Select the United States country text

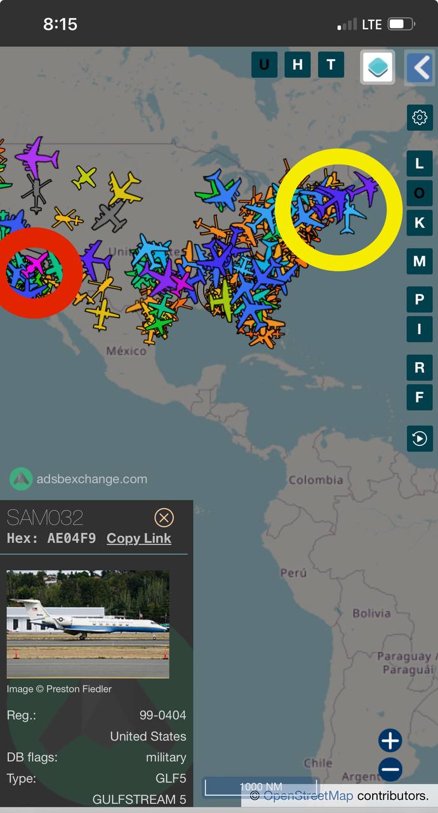click(148, 736)
